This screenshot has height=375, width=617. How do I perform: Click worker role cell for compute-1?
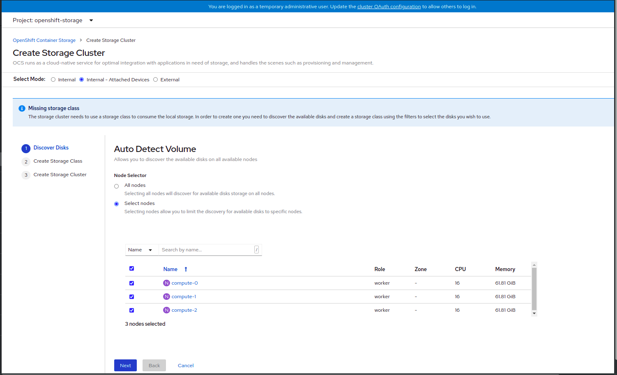(382, 297)
